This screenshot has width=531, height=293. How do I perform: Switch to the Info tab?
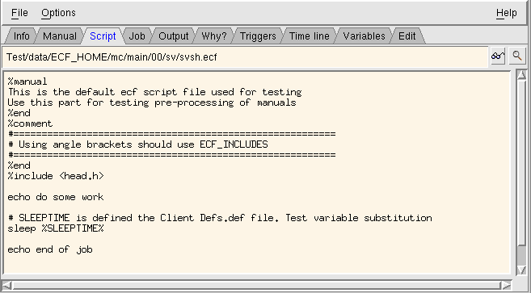click(21, 36)
